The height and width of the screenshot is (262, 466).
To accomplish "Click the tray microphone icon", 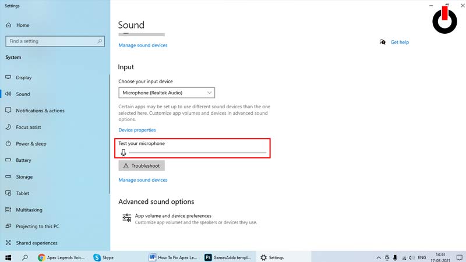I will (x=395, y=258).
